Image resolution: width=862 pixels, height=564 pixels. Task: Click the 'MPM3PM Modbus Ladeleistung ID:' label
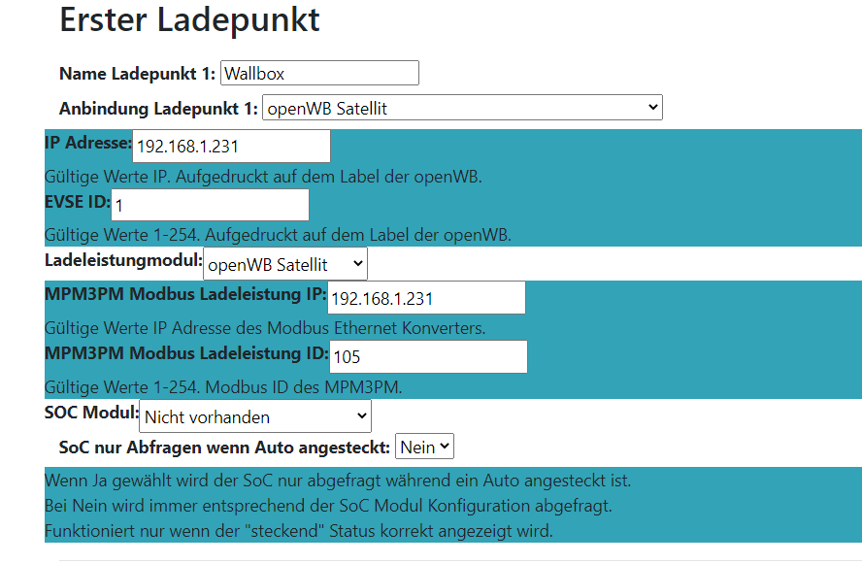(x=186, y=352)
